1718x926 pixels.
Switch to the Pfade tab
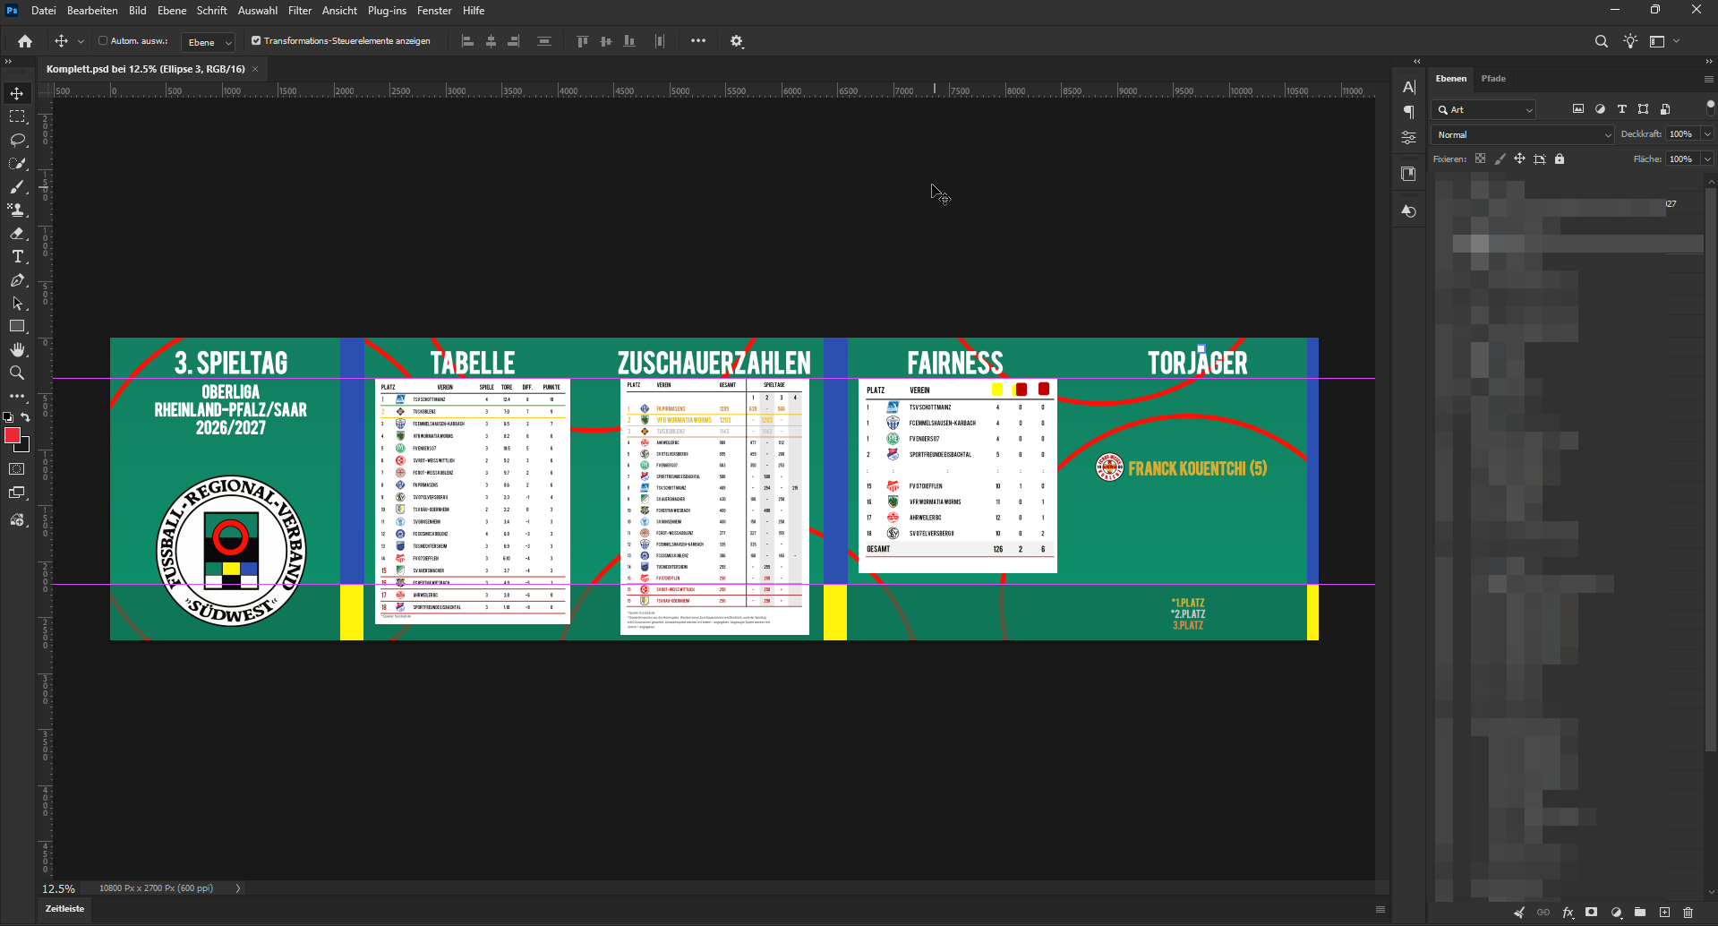(x=1493, y=79)
